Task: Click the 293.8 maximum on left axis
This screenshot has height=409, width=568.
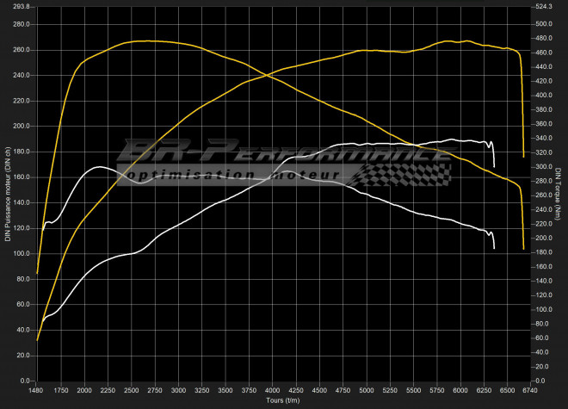Action: 19,7
